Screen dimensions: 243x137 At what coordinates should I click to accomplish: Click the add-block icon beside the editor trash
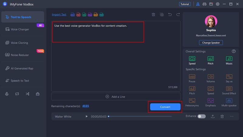(162, 15)
